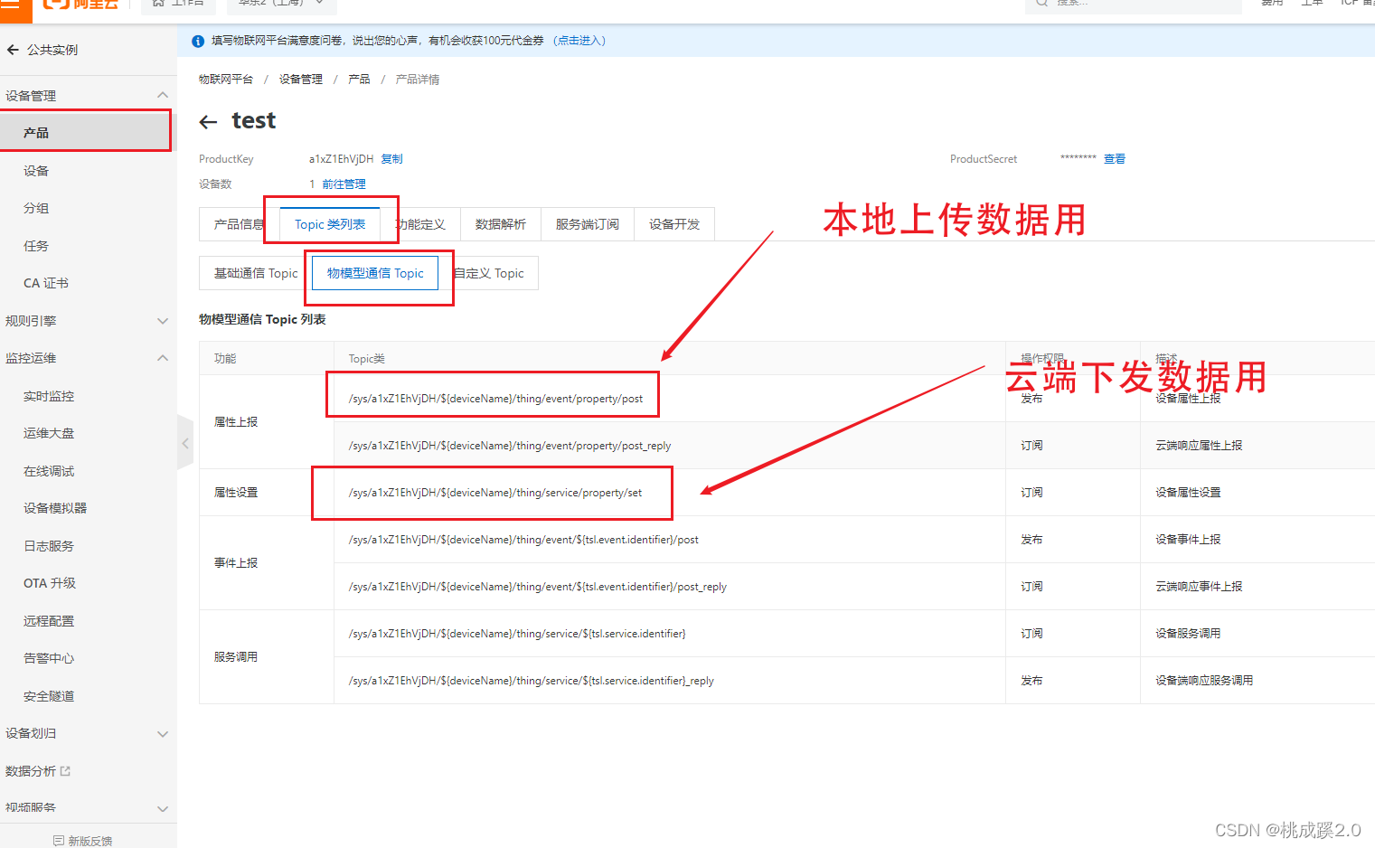Reveal ProductSecret with 查看
This screenshot has width=1375, height=848.
1115,159
